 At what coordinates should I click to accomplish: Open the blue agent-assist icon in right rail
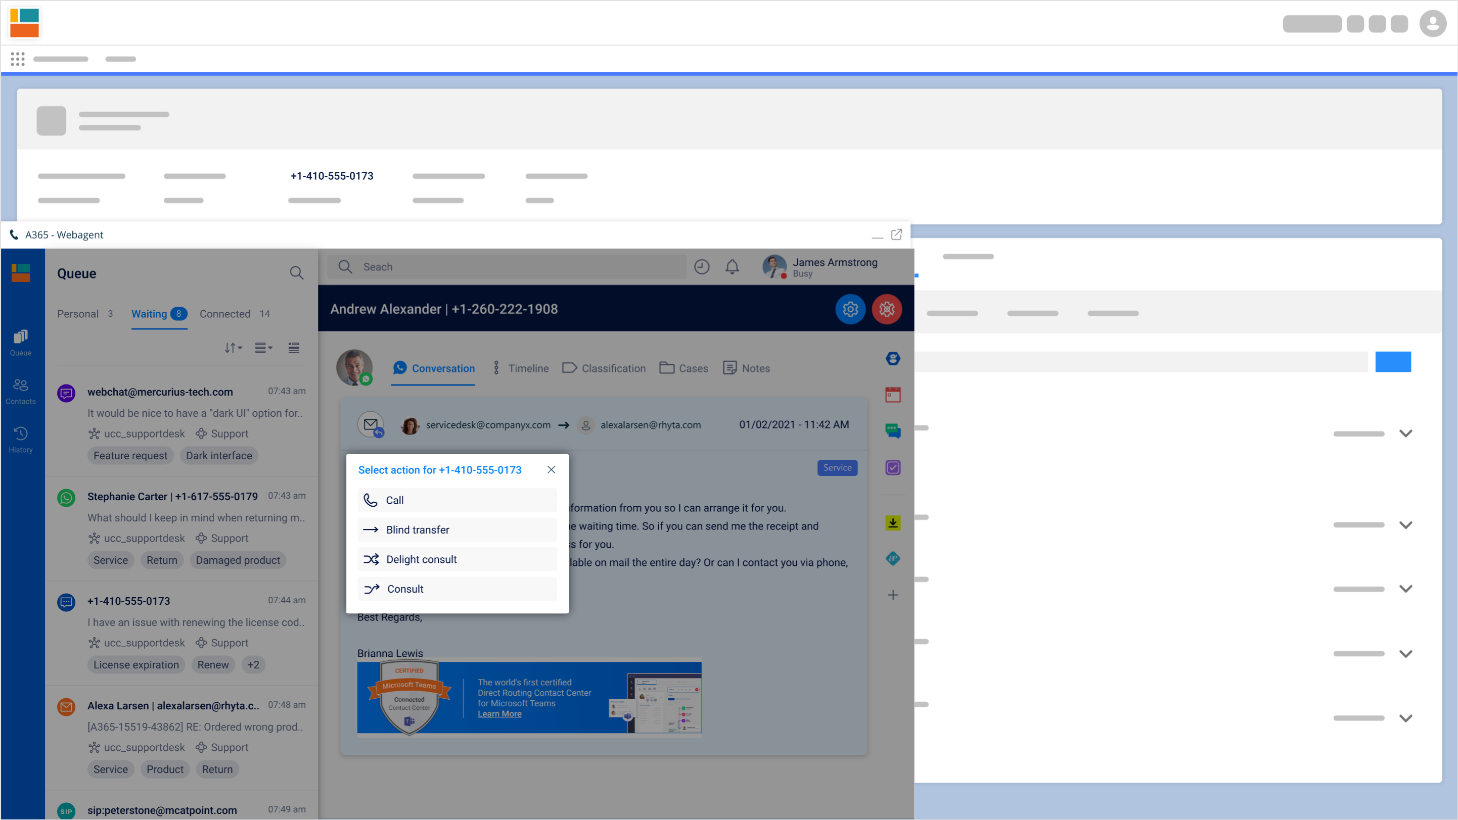point(893,359)
